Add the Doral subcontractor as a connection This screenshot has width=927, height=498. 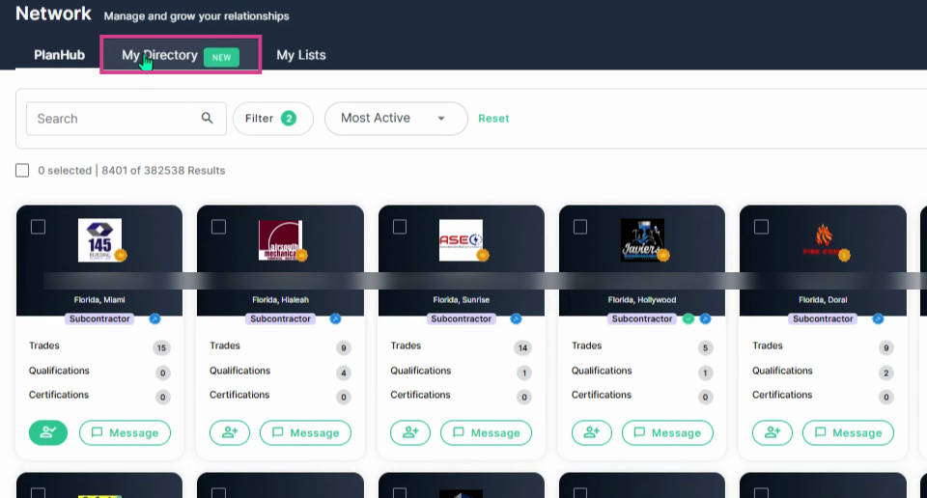click(772, 432)
